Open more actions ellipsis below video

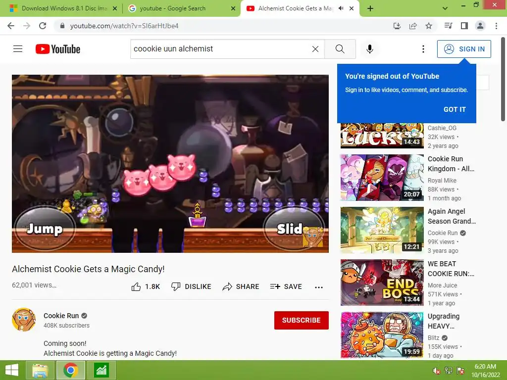[x=319, y=287]
